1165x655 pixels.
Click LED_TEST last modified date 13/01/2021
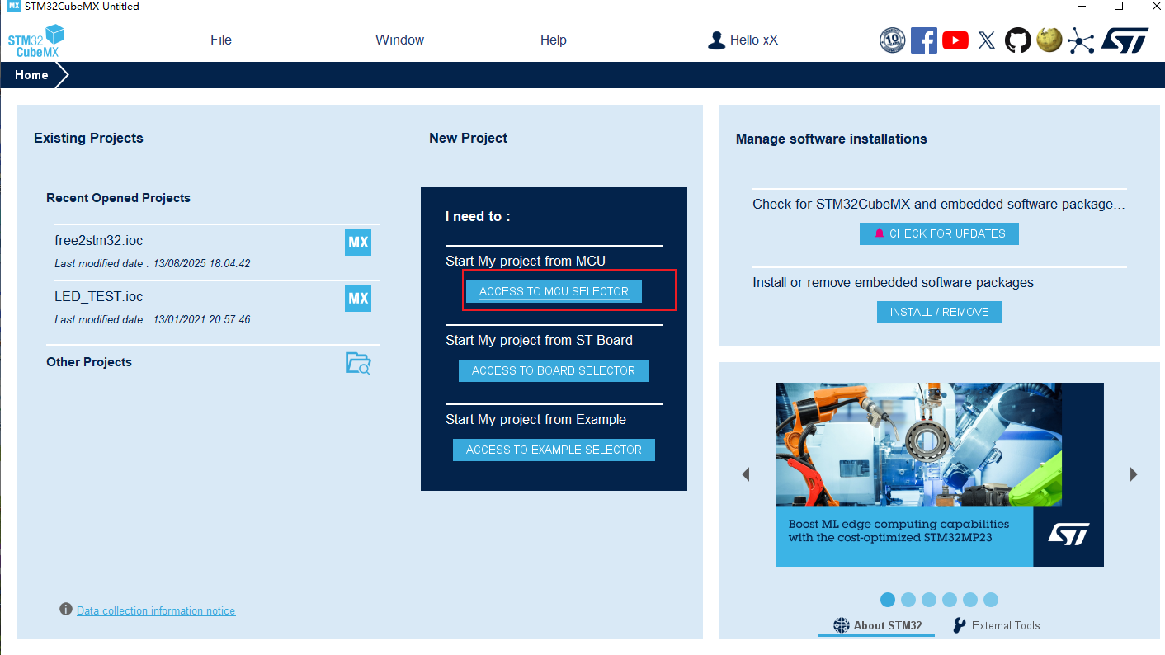(x=153, y=320)
